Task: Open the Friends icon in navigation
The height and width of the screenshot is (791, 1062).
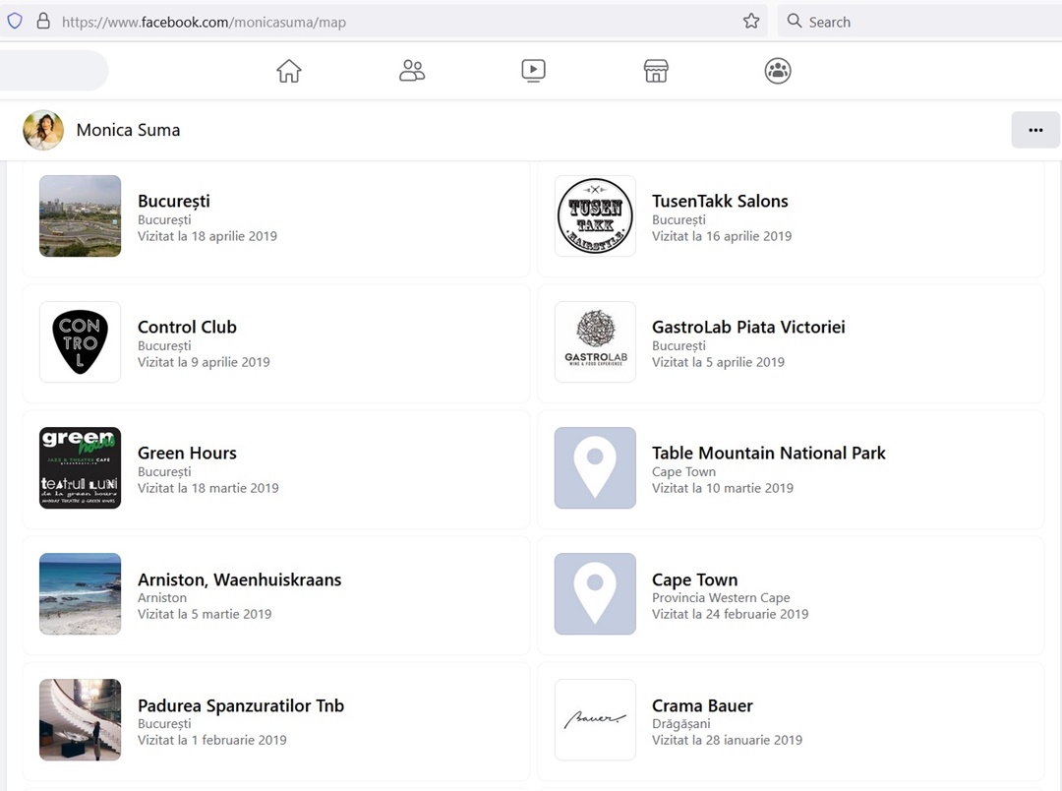Action: [x=412, y=71]
